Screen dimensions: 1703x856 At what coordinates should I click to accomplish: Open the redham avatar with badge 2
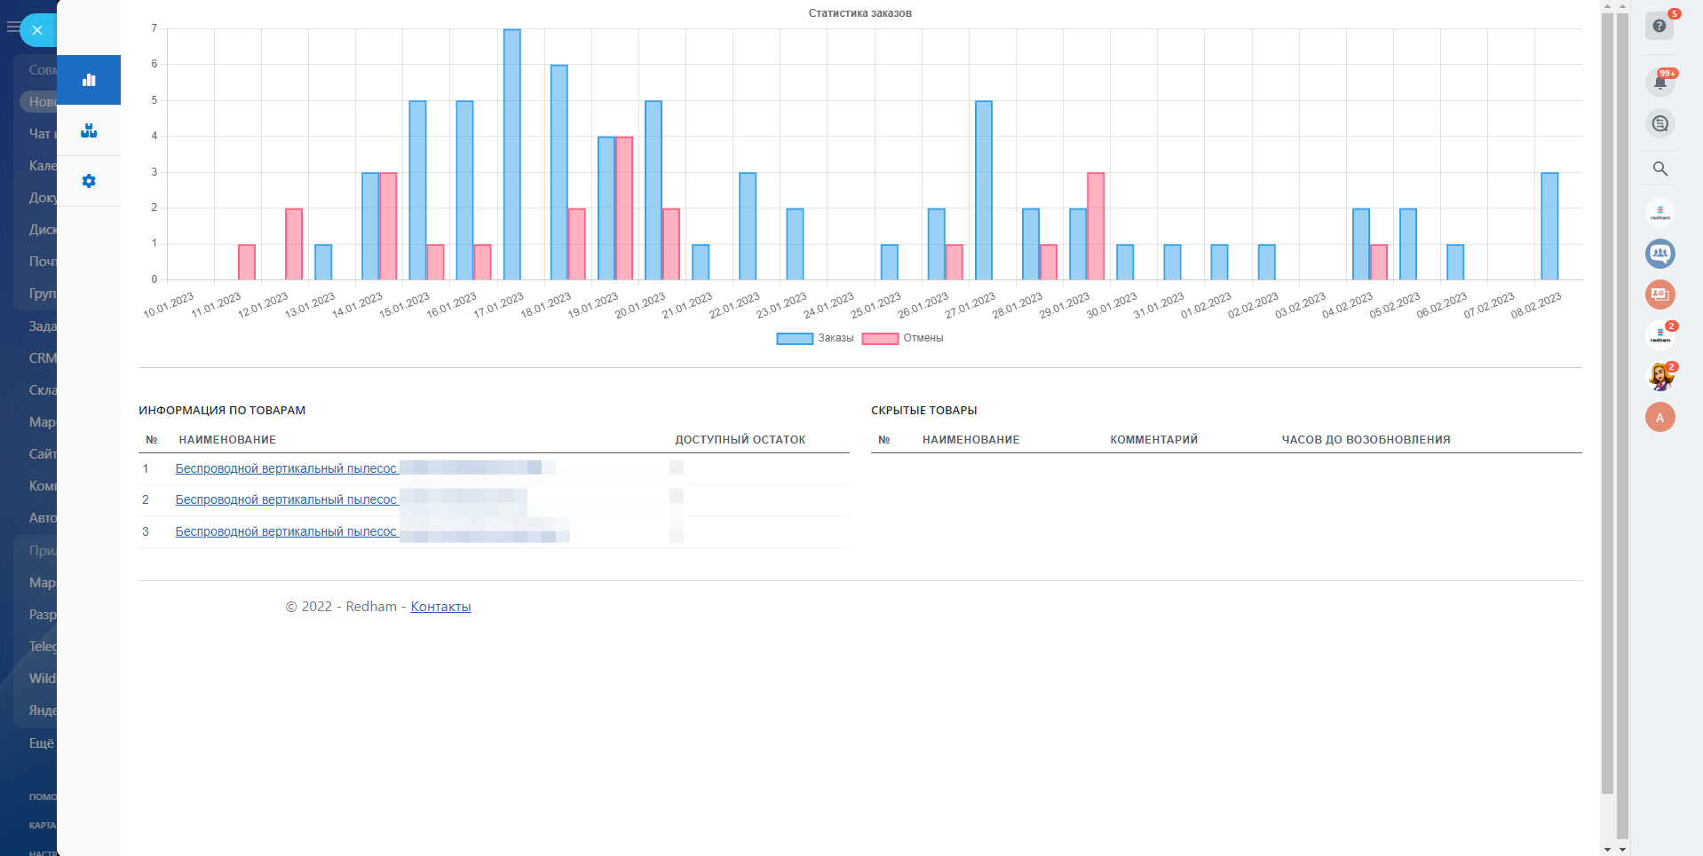[x=1659, y=335]
